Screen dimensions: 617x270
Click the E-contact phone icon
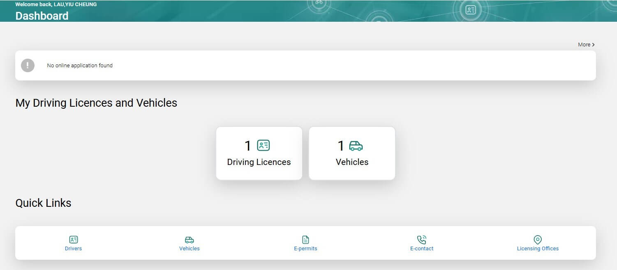tap(422, 240)
